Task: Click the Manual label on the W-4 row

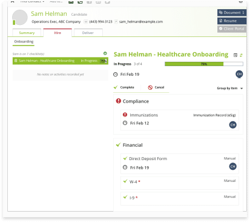Action: point(229,181)
